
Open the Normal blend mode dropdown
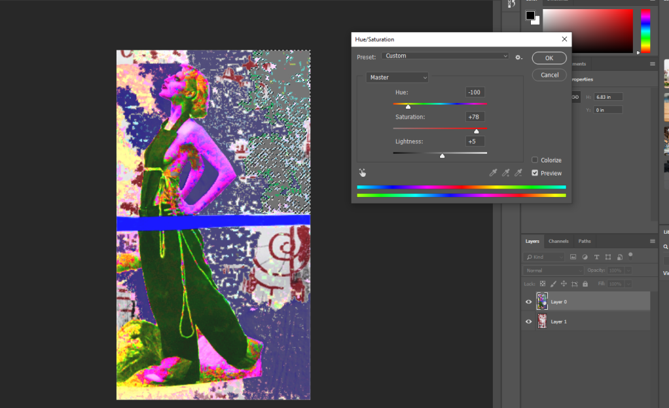[553, 270]
